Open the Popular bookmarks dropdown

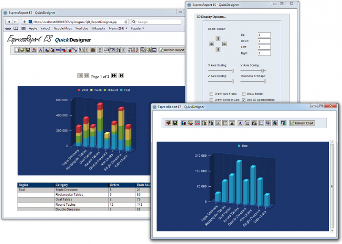pos(137,28)
